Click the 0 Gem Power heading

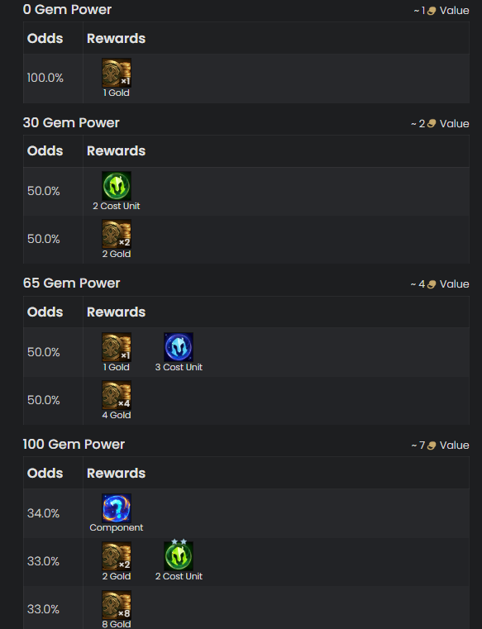(x=67, y=10)
